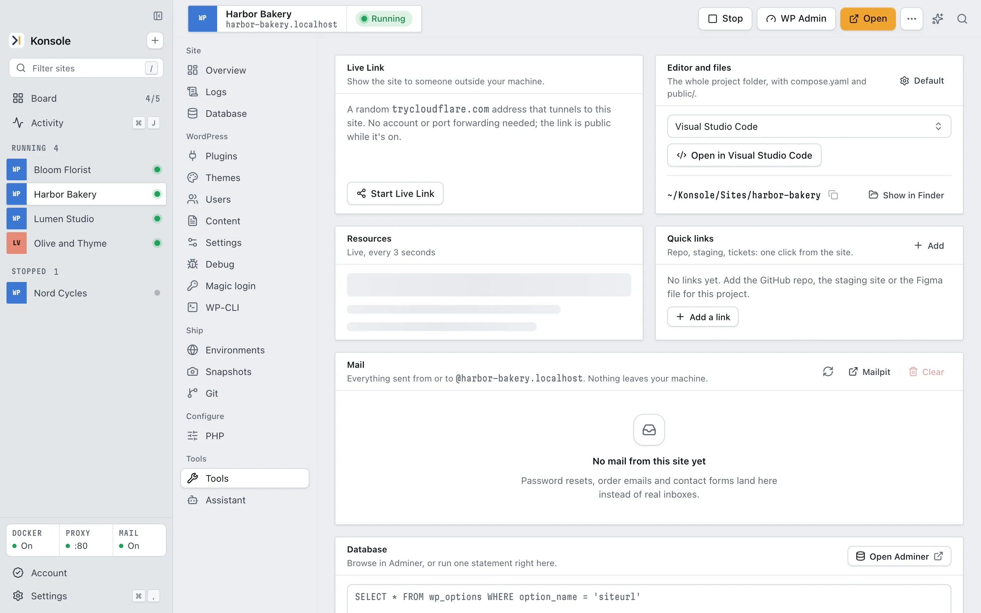This screenshot has width=981, height=613.
Task: Click the plus icon to add a new site
Action: (x=155, y=40)
